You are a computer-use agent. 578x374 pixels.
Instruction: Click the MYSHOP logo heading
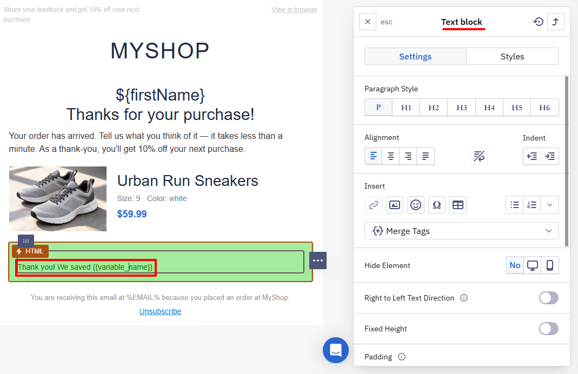coord(160,51)
